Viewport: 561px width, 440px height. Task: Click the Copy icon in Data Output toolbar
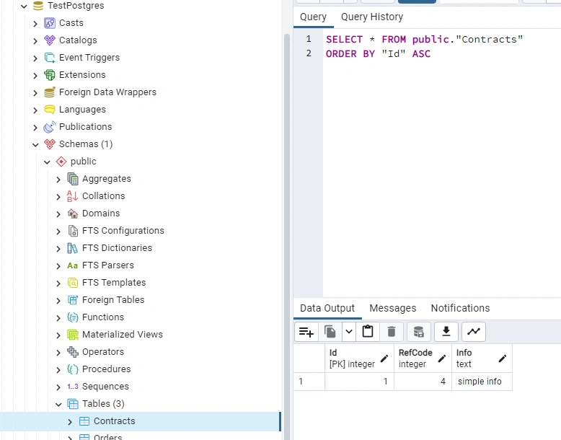coord(330,332)
